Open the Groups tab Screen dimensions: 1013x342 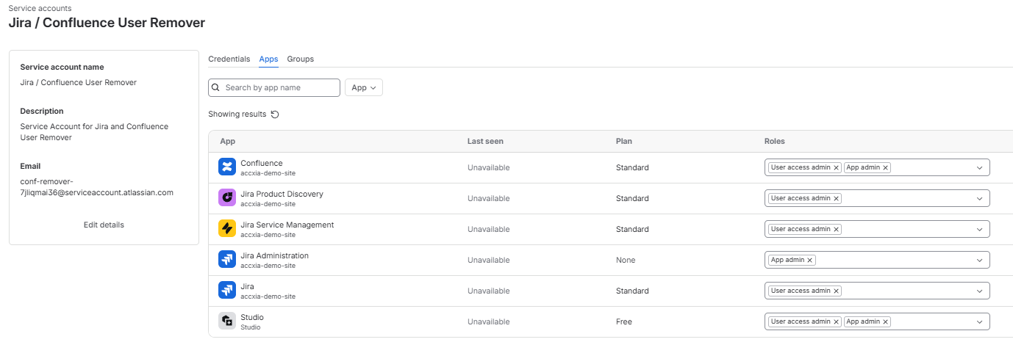301,59
